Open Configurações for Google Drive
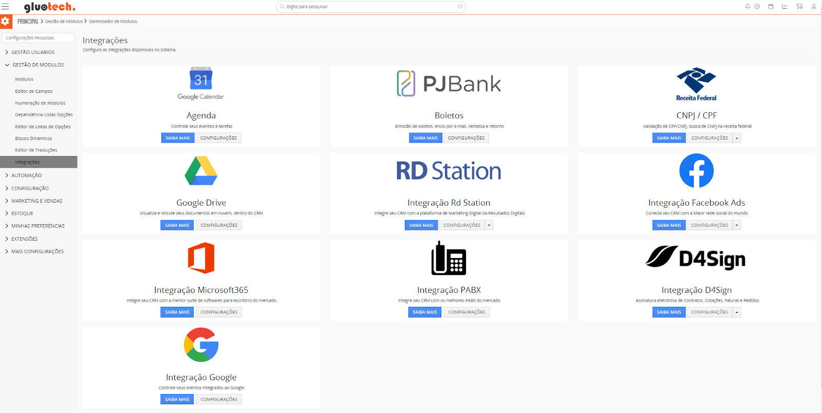 tap(219, 225)
